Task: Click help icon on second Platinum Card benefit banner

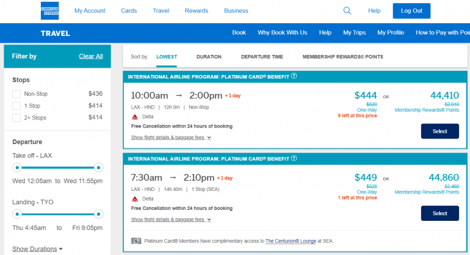Action: click(294, 159)
